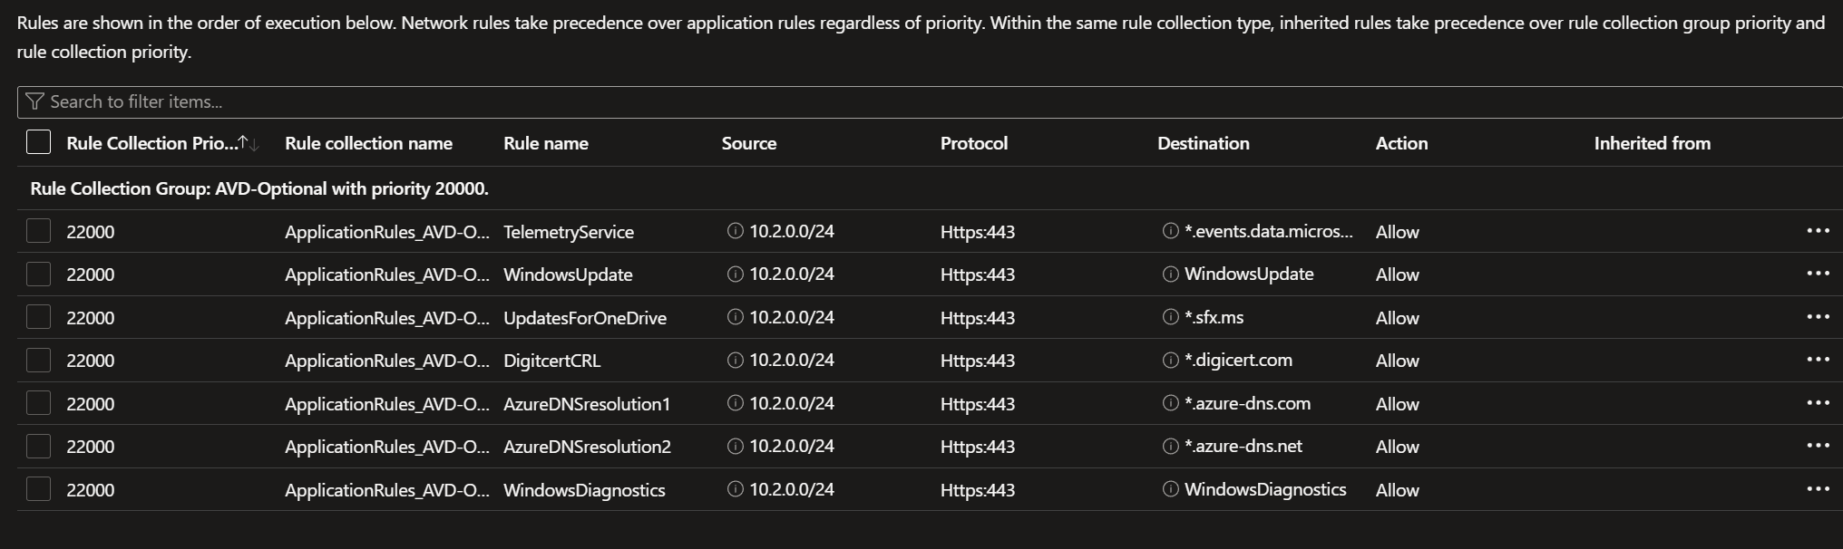Screen dimensions: 1843x549
Task: Click info icon beside WindowsUpdate destination
Action: tap(1170, 274)
